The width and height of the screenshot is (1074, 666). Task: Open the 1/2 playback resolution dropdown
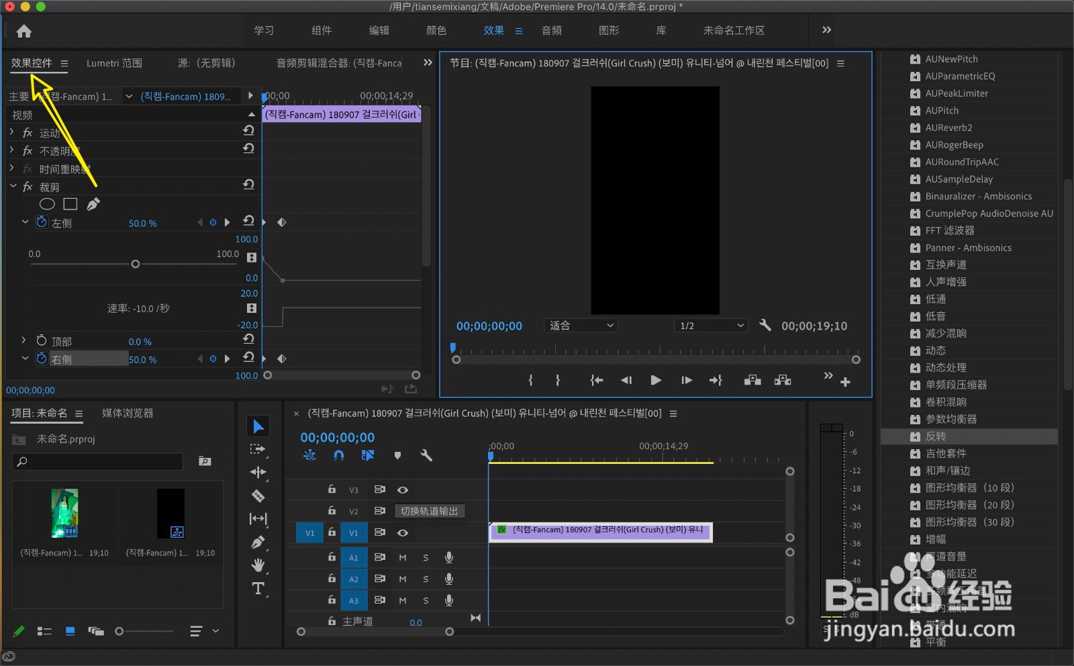click(711, 326)
